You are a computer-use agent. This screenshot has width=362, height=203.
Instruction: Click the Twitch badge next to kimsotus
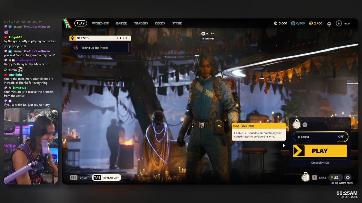(6, 88)
